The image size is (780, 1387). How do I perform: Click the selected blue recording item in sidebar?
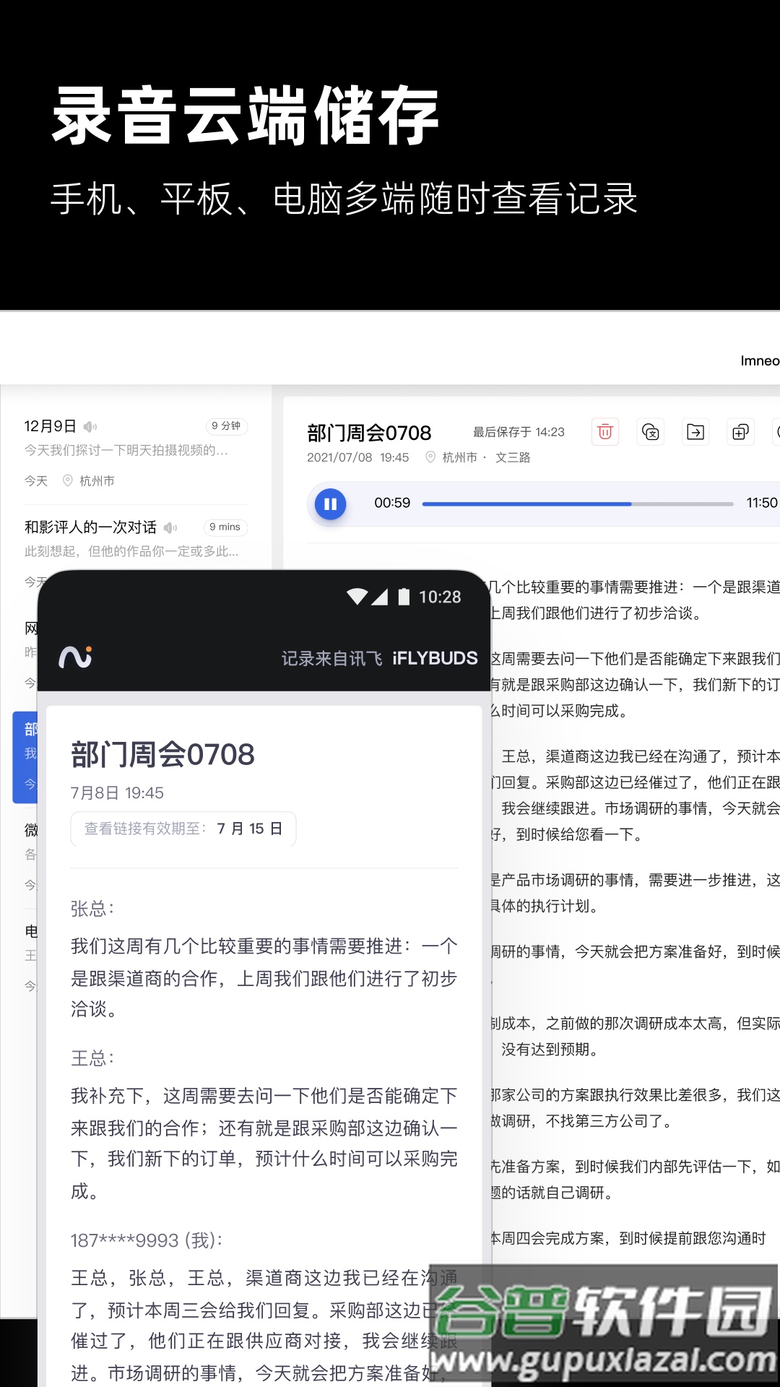(x=25, y=757)
